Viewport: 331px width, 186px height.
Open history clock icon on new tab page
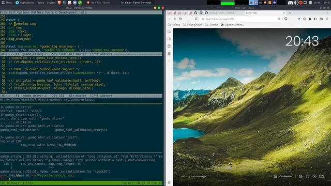pos(314,176)
